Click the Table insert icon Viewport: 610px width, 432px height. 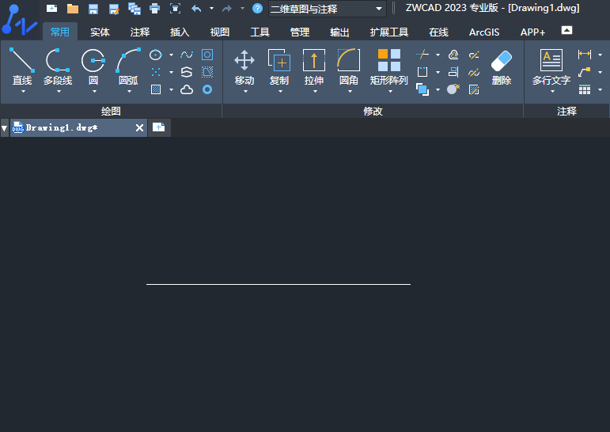tap(585, 89)
